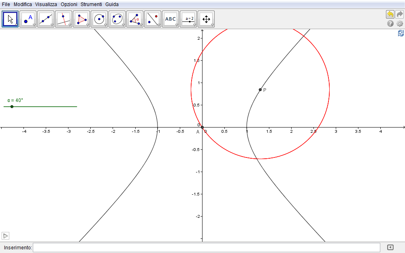Open the Strumenti menu
The height and width of the screenshot is (253, 405).
(x=91, y=4)
